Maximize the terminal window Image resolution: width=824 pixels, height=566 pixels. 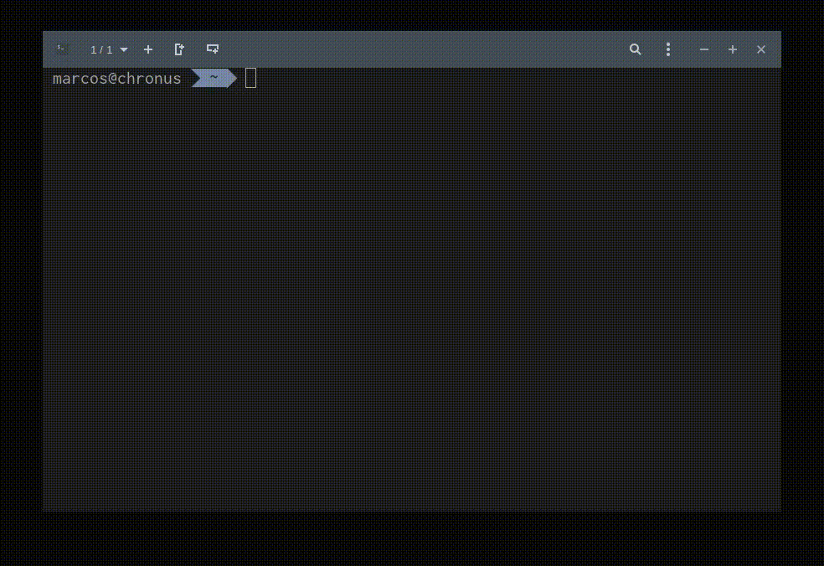(733, 49)
